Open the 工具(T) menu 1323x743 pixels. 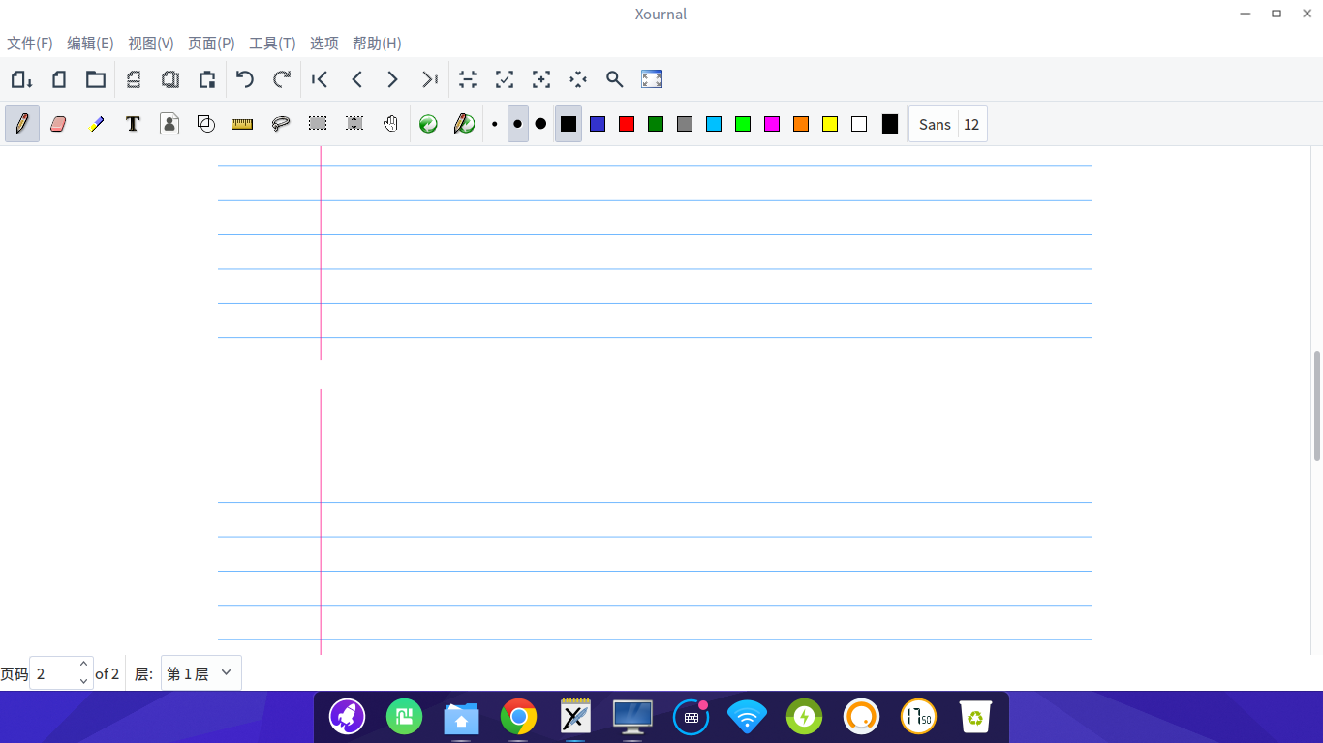[272, 44]
